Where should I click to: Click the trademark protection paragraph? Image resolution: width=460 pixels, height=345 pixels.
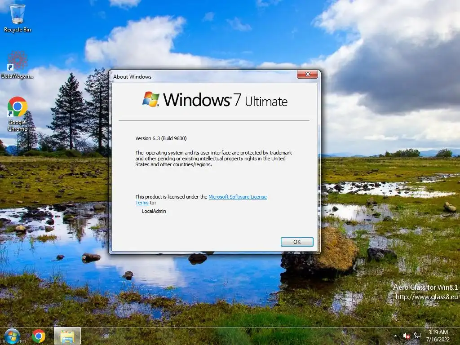[x=213, y=159]
